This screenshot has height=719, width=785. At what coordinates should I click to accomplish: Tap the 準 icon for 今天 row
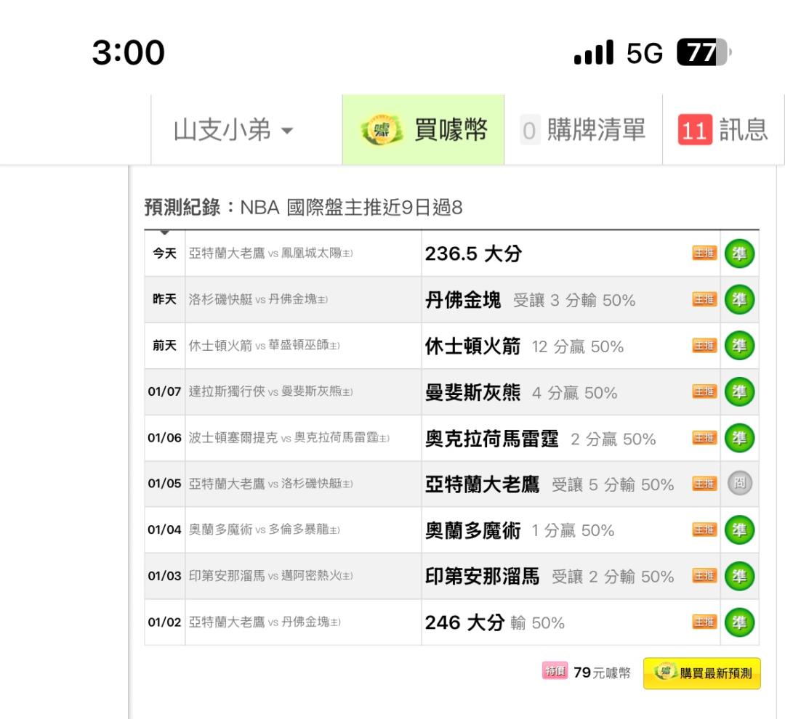[x=739, y=253]
